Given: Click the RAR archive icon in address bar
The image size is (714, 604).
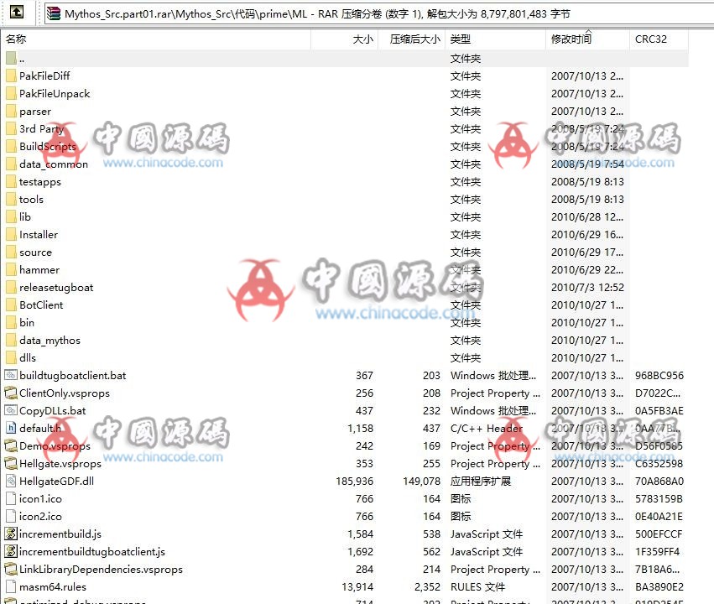Looking at the screenshot, I should point(54,13).
